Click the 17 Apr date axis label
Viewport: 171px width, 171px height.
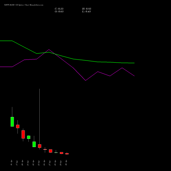(x=17, y=163)
